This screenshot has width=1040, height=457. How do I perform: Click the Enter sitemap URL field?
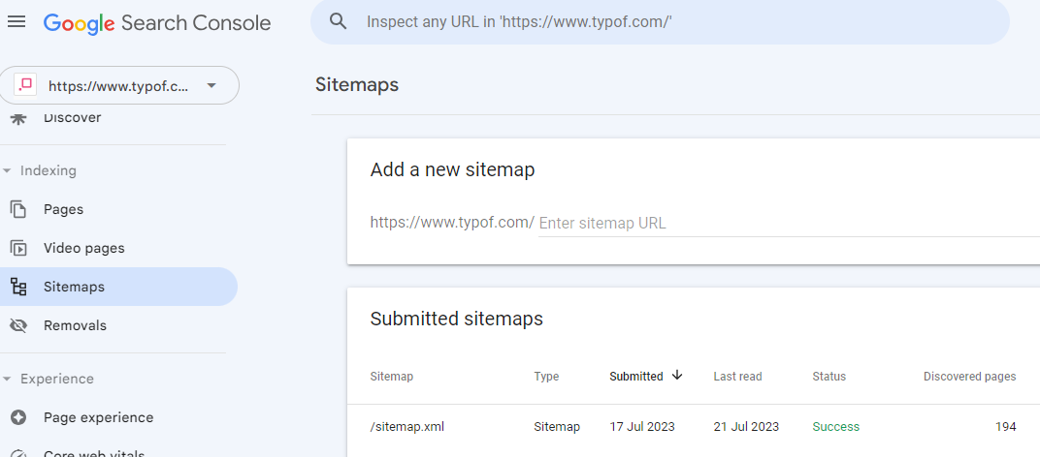pos(789,224)
